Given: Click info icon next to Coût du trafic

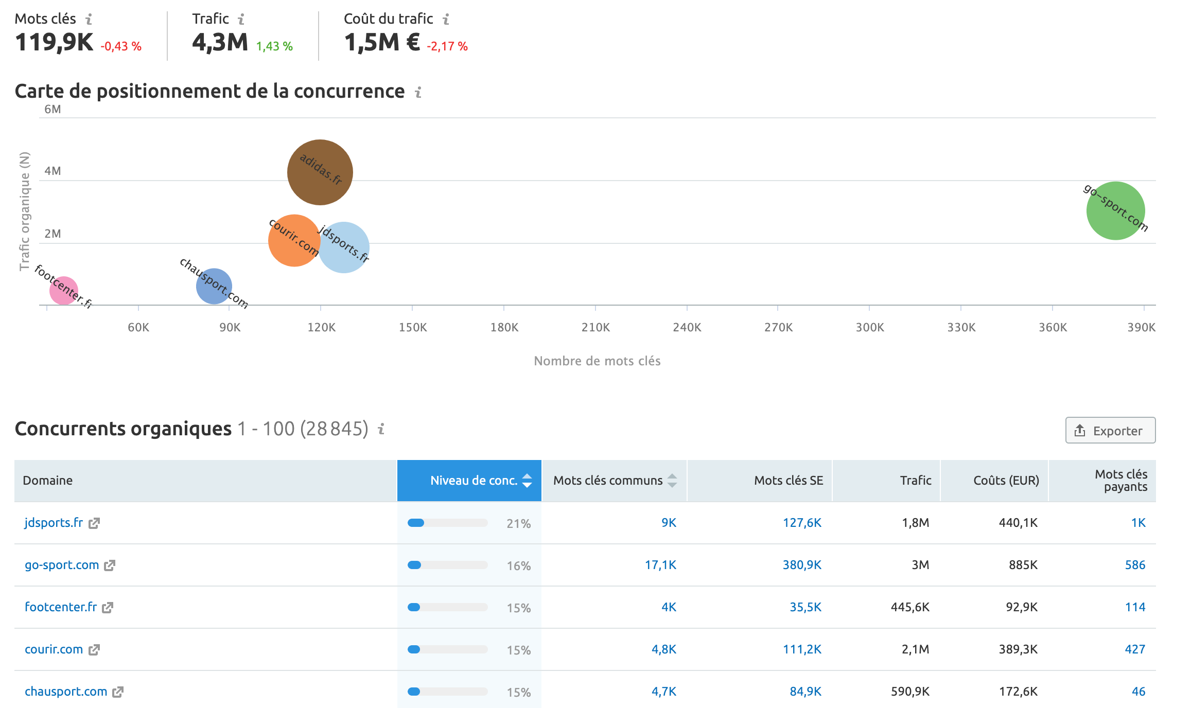Looking at the screenshot, I should pyautogui.click(x=446, y=19).
